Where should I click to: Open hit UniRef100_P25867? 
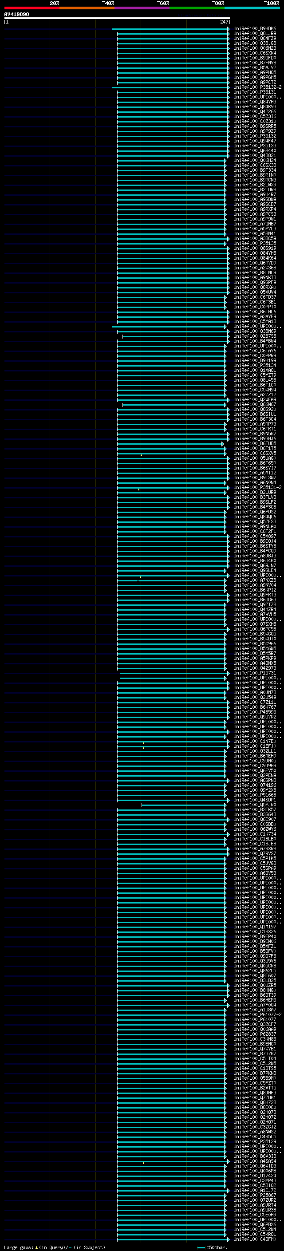pos(254,1196)
